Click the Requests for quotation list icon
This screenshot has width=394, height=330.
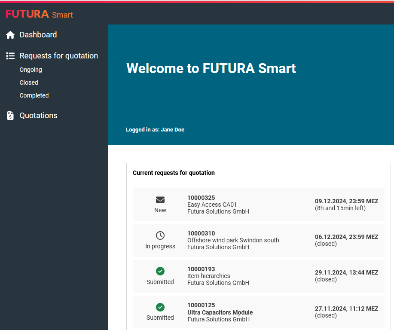10,56
